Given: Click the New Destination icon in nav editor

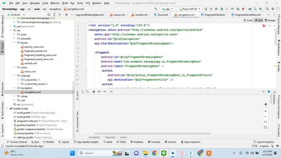Looking at the screenshot, I should [83, 92].
